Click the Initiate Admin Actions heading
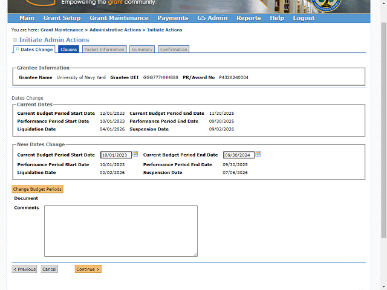The image size is (387, 290). pos(54,40)
